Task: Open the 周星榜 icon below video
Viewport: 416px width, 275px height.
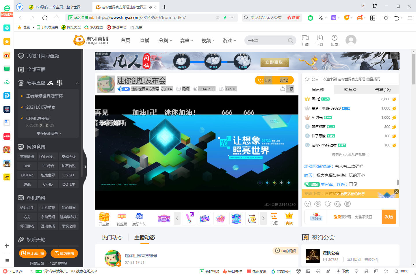Action: pyautogui.click(x=164, y=219)
